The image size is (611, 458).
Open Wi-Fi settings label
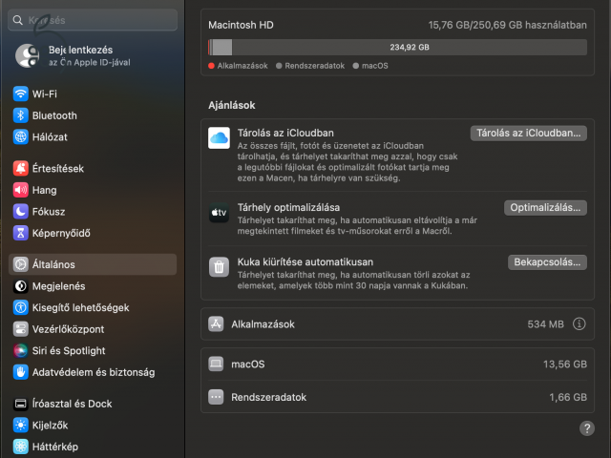tap(45, 94)
